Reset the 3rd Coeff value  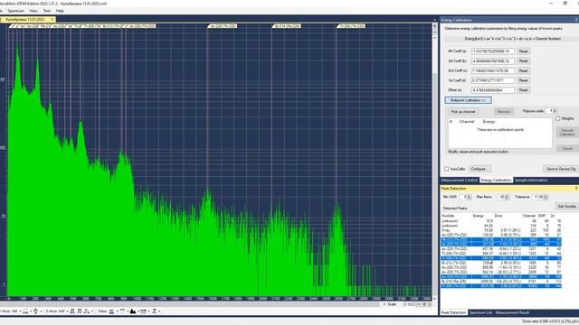pos(523,60)
